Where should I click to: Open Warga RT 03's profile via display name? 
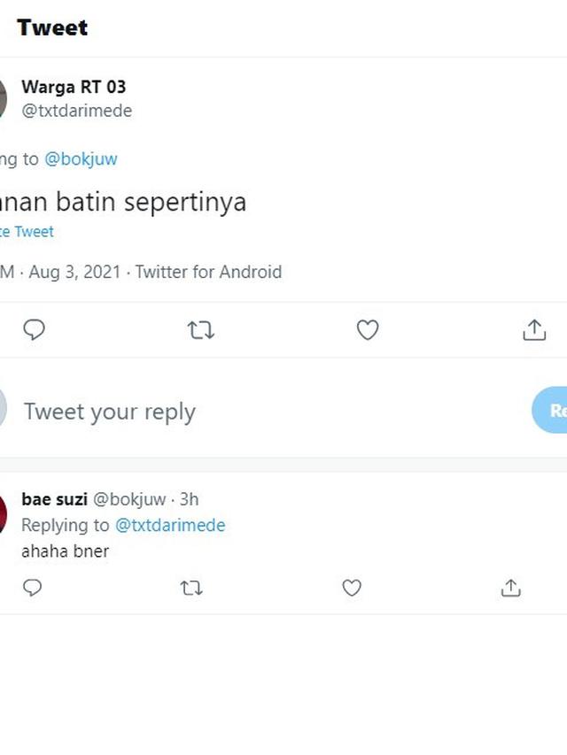click(74, 87)
